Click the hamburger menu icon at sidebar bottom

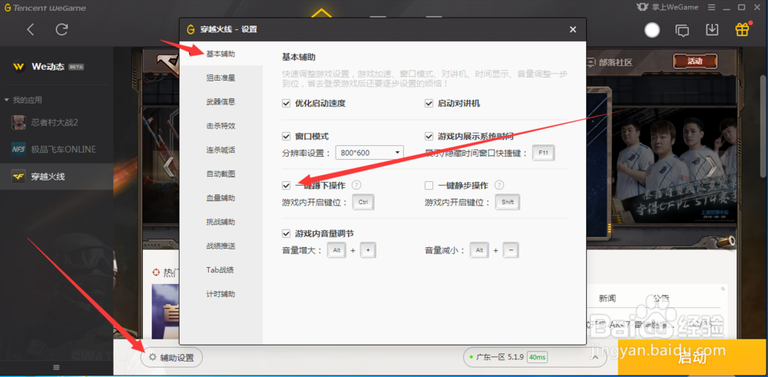pyautogui.click(x=56, y=367)
